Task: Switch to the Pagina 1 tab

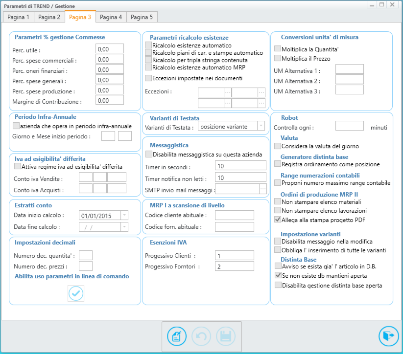Action: pos(18,17)
